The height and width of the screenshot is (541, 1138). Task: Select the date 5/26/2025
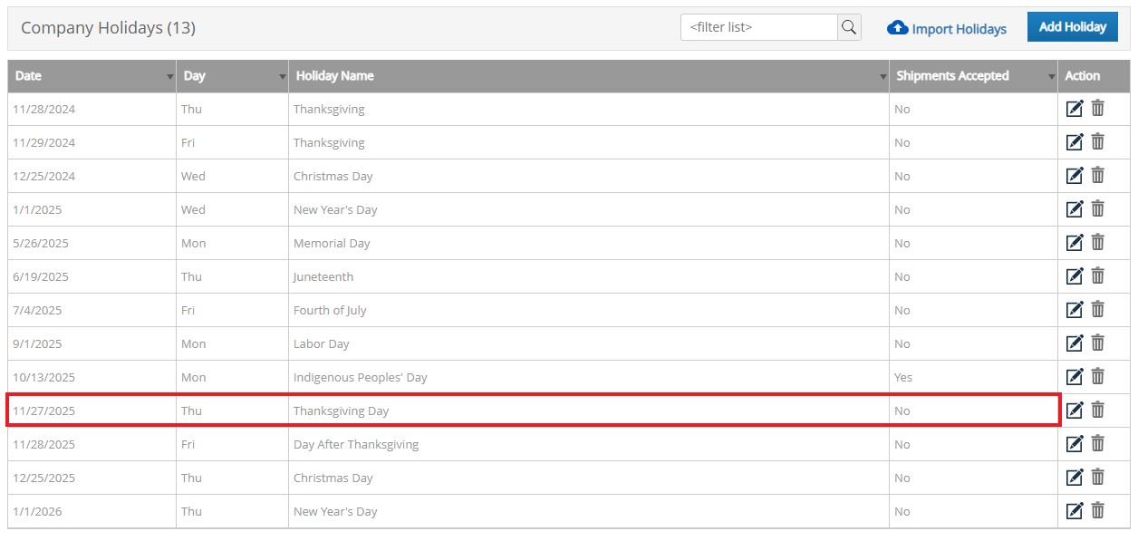click(x=41, y=243)
